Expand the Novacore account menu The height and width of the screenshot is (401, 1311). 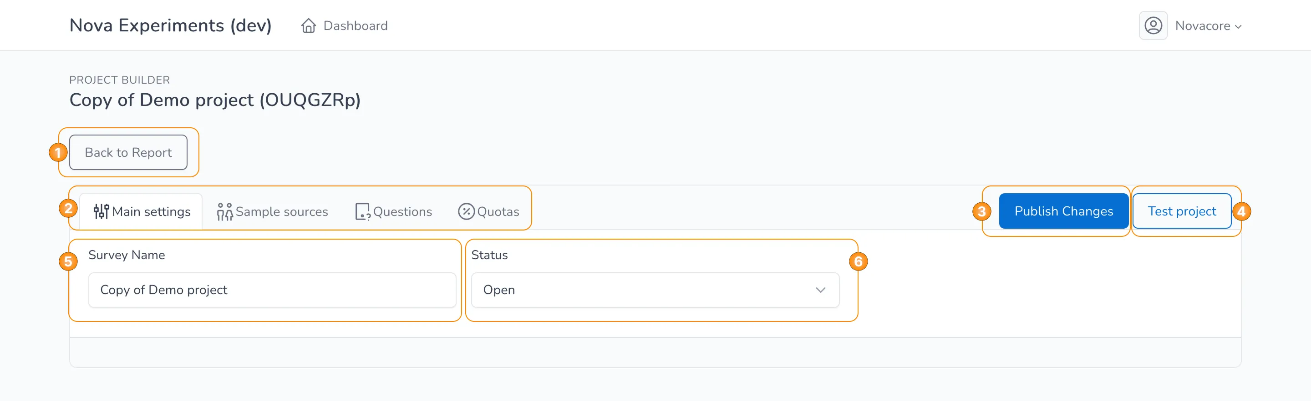[x=1208, y=25]
